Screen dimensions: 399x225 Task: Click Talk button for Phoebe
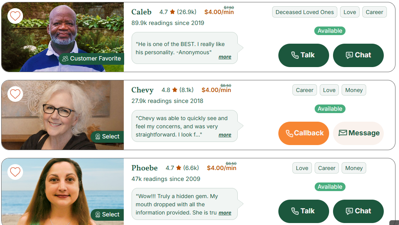click(303, 211)
